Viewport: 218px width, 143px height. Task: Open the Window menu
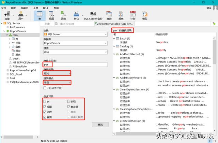pyautogui.click(x=45, y=8)
